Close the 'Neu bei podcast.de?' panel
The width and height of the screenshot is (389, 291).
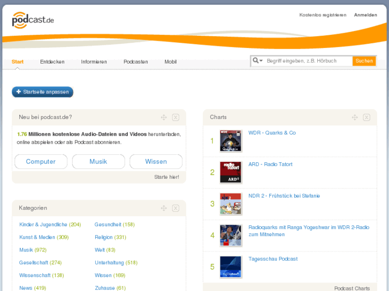click(x=176, y=117)
